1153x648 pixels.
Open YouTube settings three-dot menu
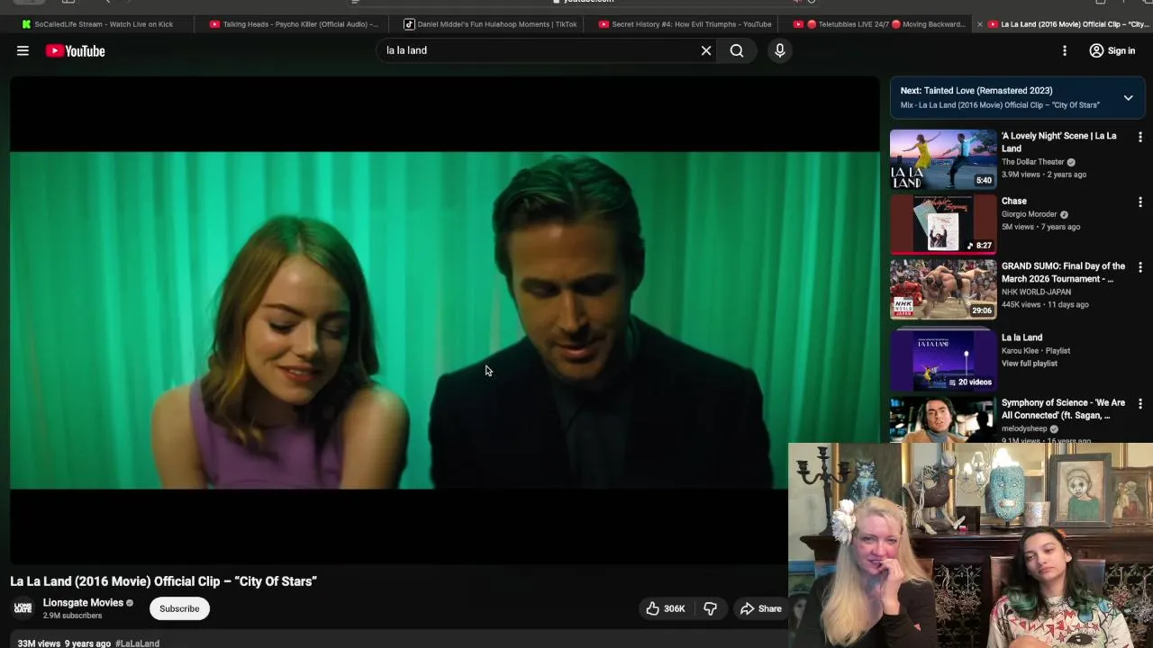[1065, 50]
